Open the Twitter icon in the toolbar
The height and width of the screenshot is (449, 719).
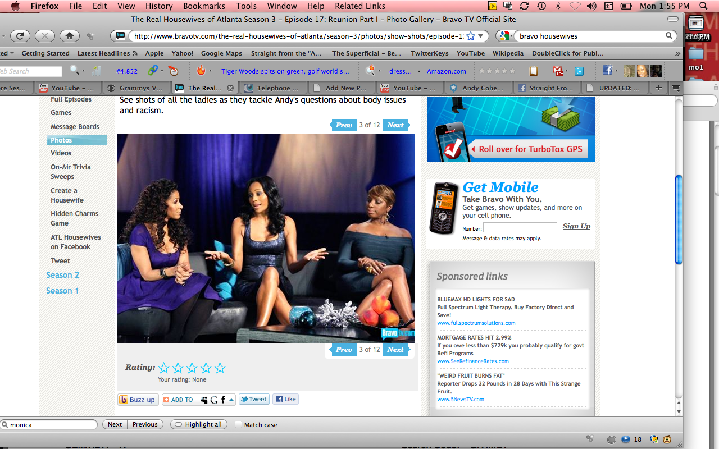(x=579, y=71)
